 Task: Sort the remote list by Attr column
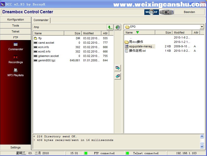[105, 33]
